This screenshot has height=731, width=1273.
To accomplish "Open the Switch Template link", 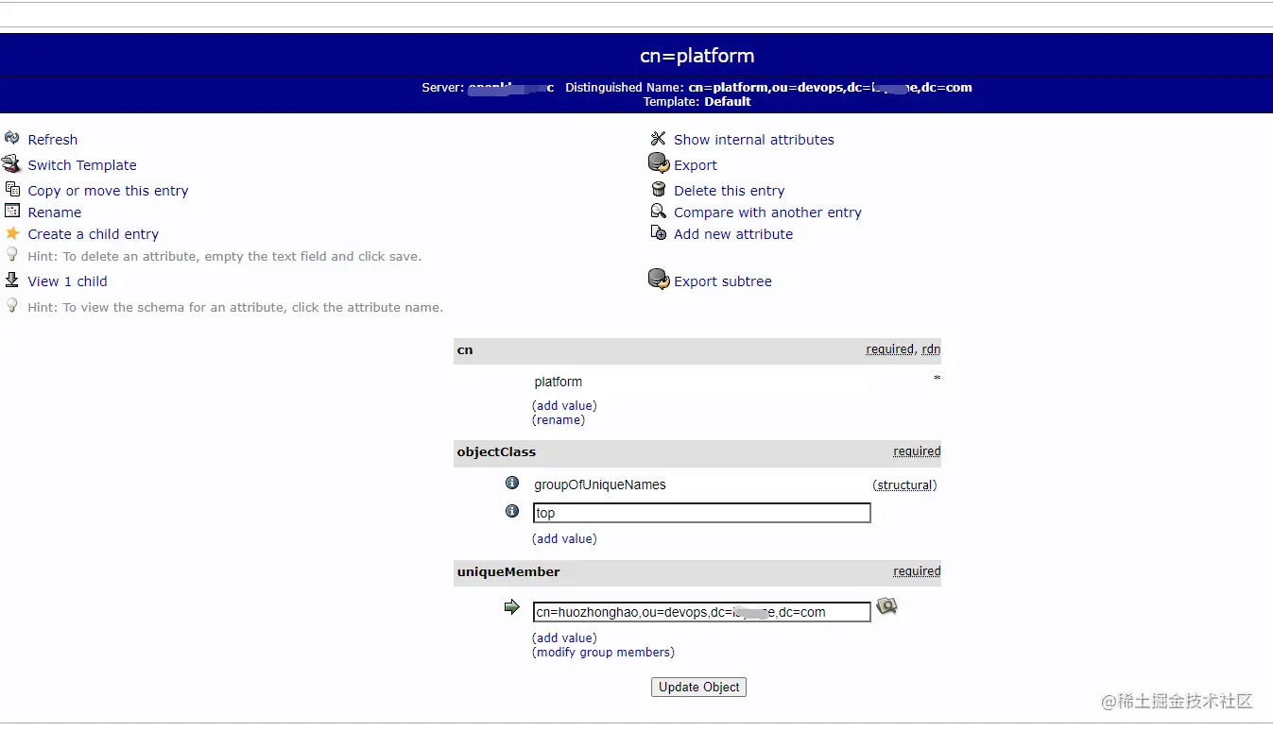I will (x=82, y=165).
